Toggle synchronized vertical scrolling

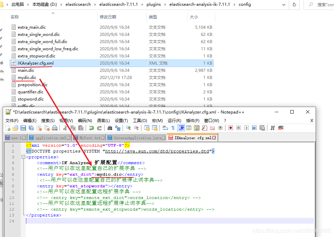147,128
